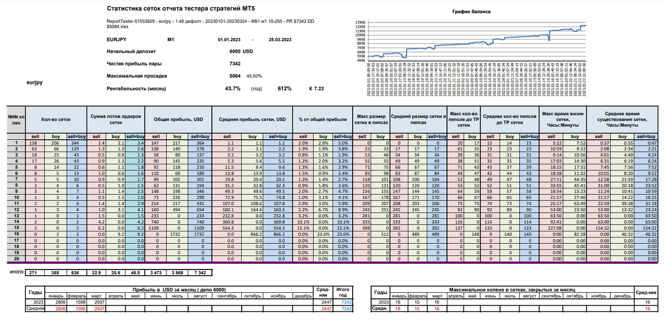
Task: Select the '654' total profit cell
Action: [200, 210]
